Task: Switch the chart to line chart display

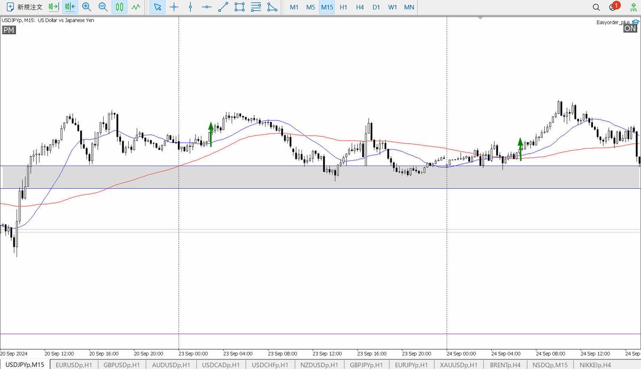Action: click(136, 7)
